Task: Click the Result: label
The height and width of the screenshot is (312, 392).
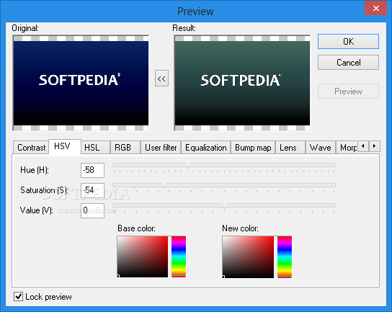Action: (184, 28)
